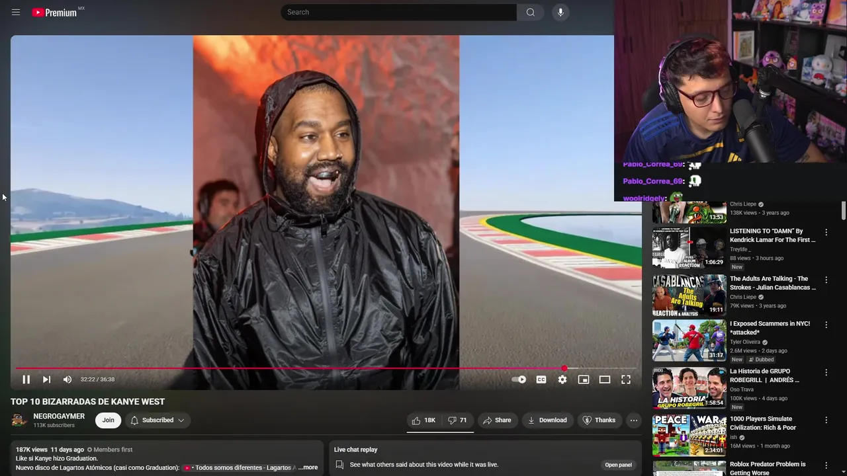The image size is (847, 476).
Task: Open Treylife_ channel link
Action: 740,249
